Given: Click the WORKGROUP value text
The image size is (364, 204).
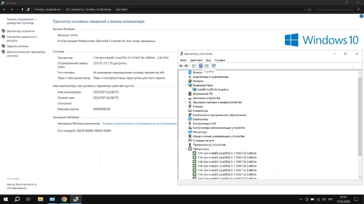Looking at the screenshot, I should pyautogui.click(x=102, y=109).
